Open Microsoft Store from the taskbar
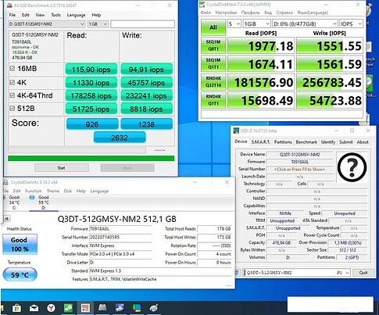379x315 pixels. point(16,308)
